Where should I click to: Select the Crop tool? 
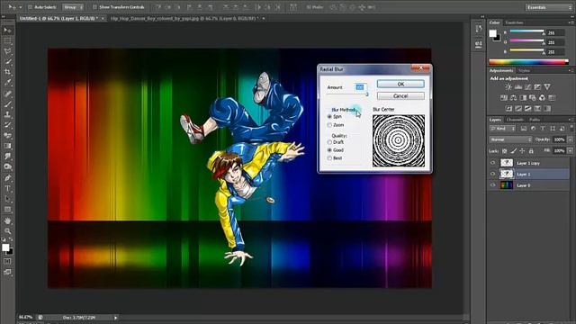[8, 72]
